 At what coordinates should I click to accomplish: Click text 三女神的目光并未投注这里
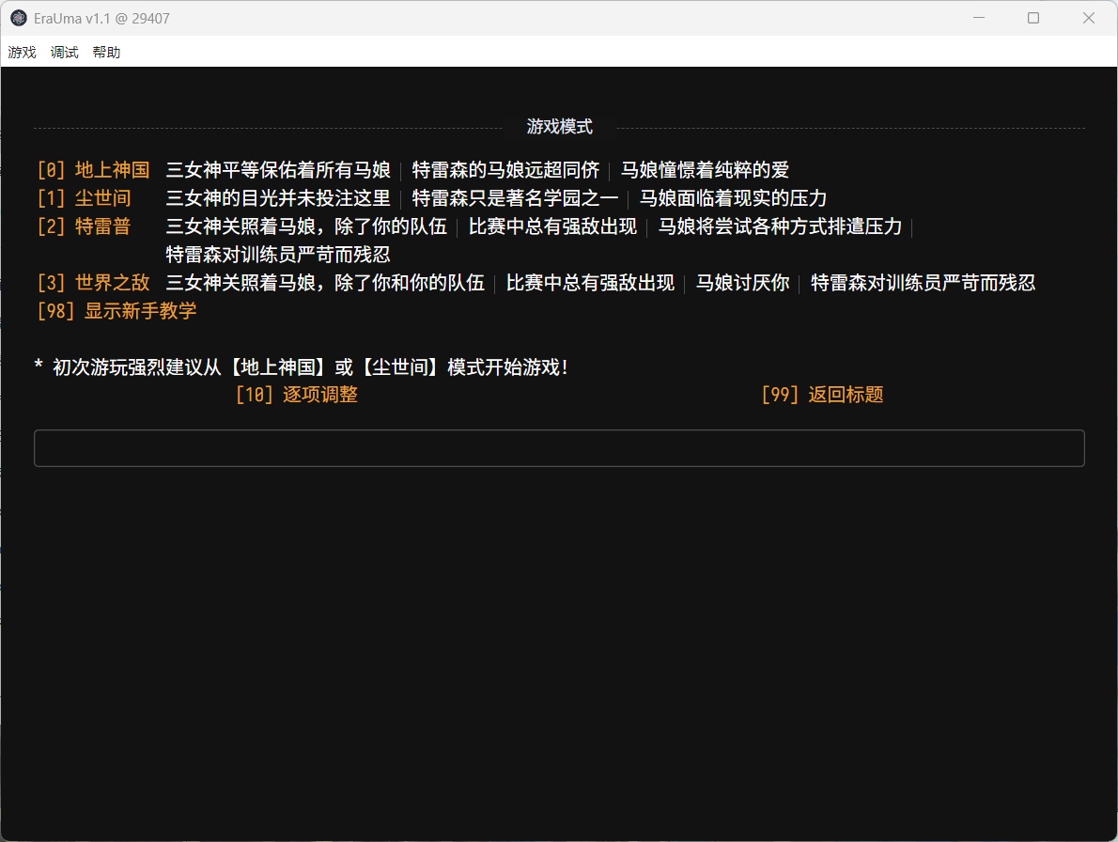[278, 198]
